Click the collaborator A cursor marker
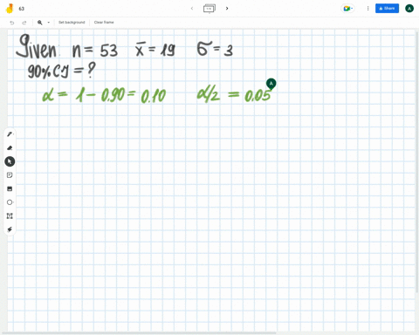419x335 pixels. pos(271,84)
